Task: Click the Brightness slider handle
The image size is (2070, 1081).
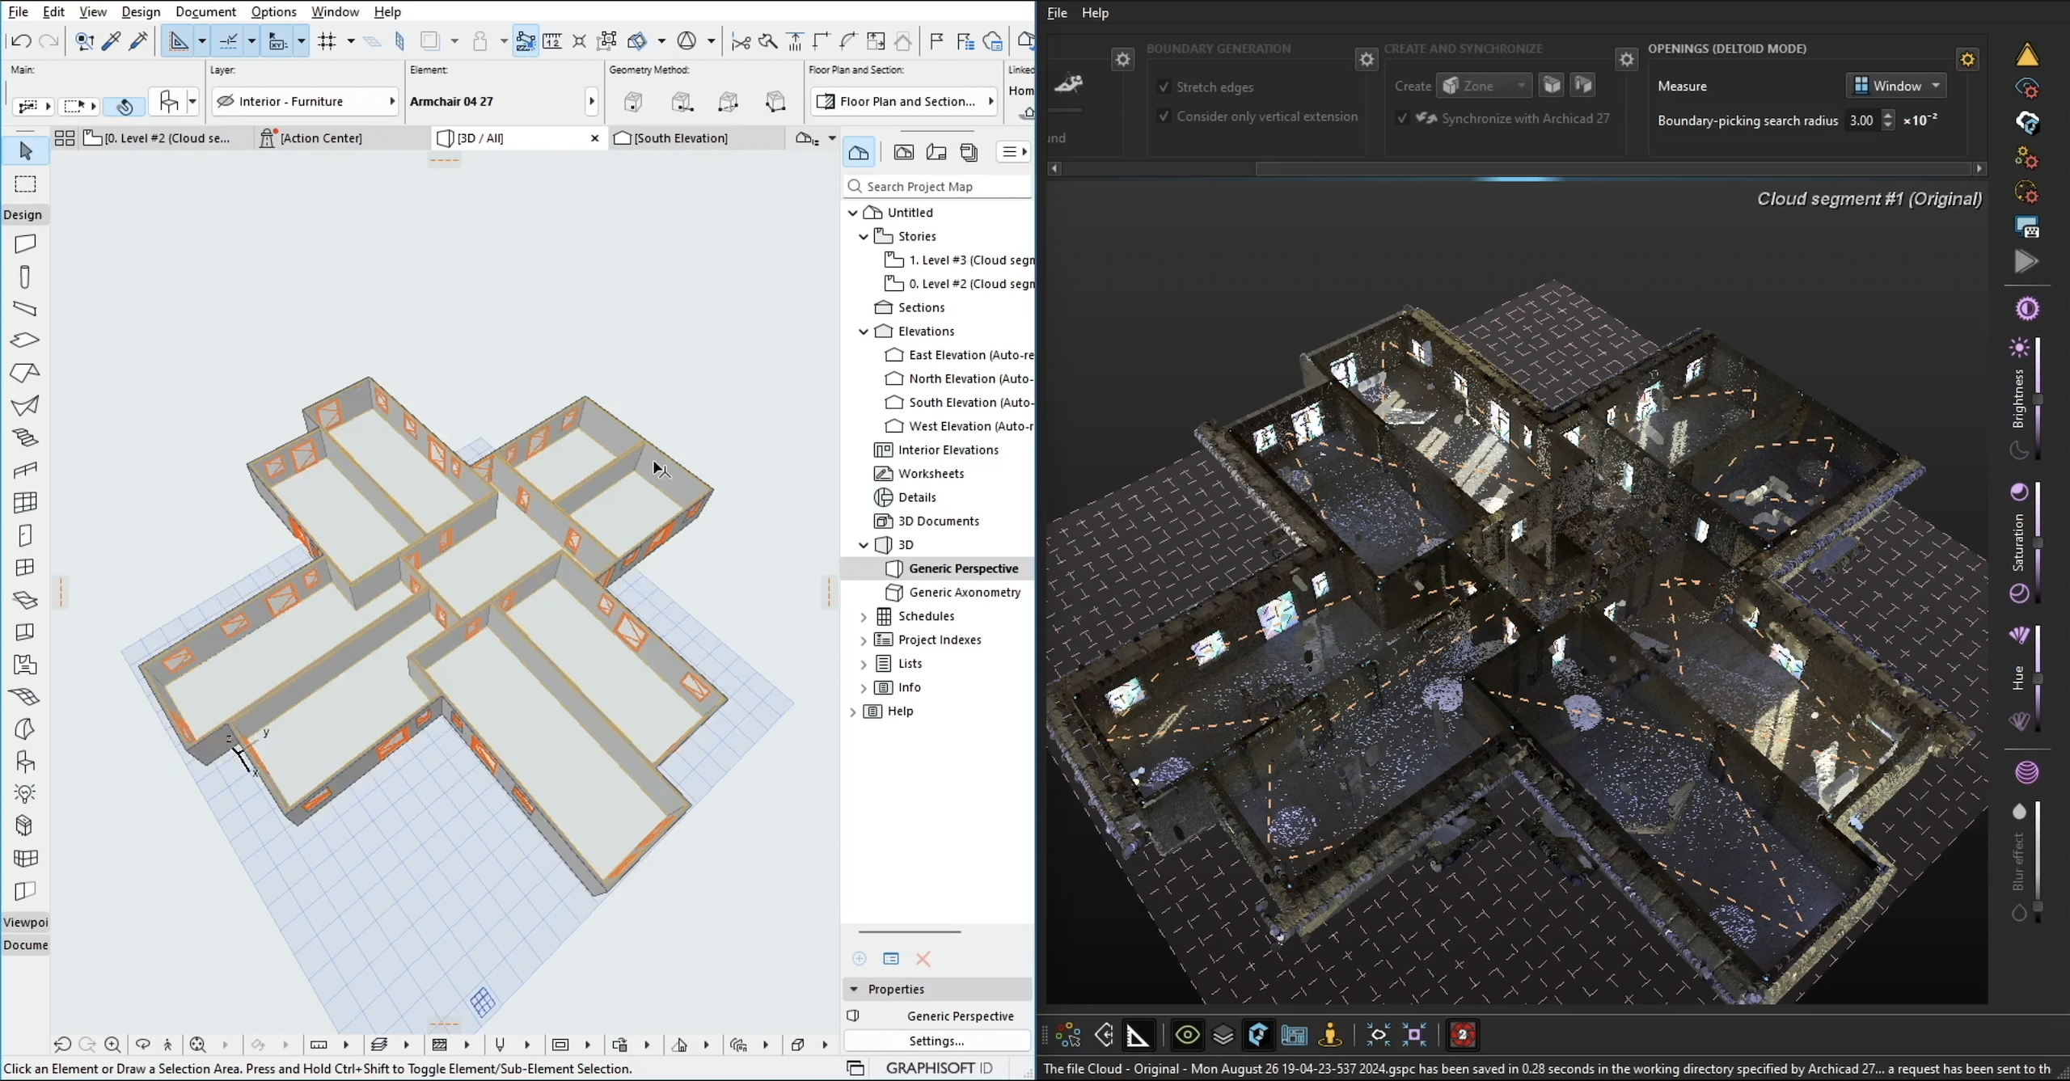Action: coord(2038,399)
